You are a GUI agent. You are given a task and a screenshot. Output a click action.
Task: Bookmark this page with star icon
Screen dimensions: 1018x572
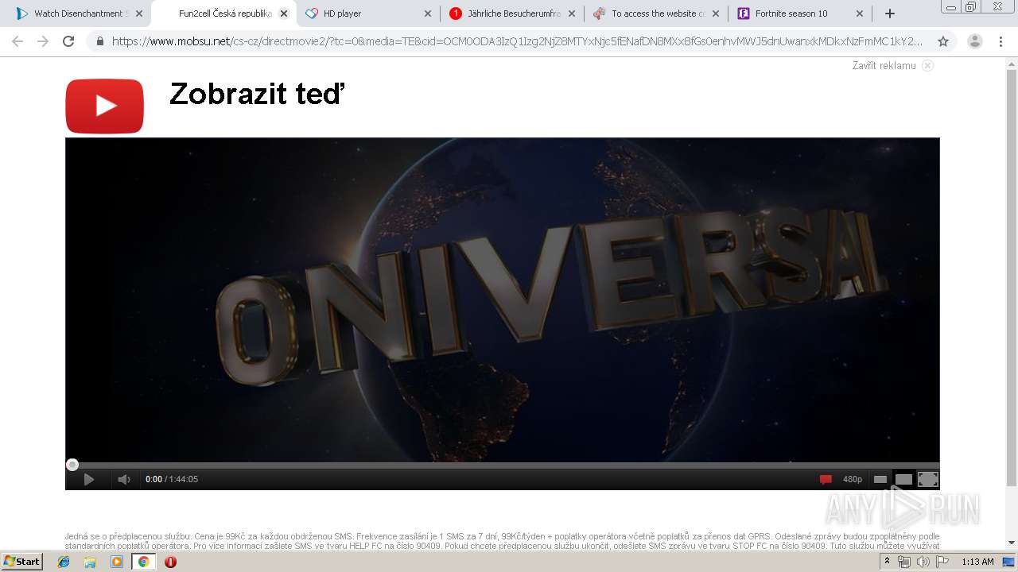tap(943, 41)
